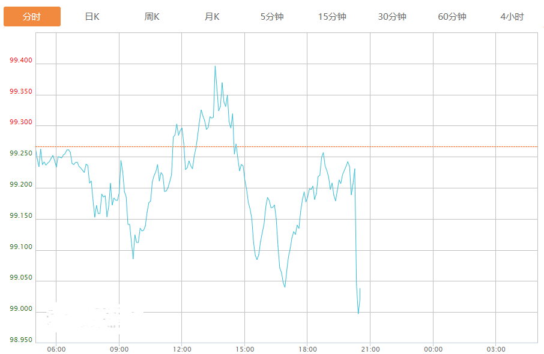Open the 周K chart tab

pos(152,17)
